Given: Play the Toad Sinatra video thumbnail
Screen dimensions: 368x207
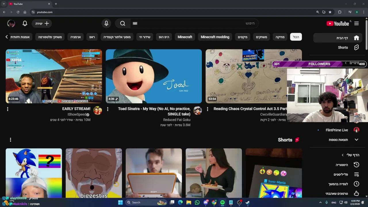Looking at the screenshot, I should (x=154, y=76).
